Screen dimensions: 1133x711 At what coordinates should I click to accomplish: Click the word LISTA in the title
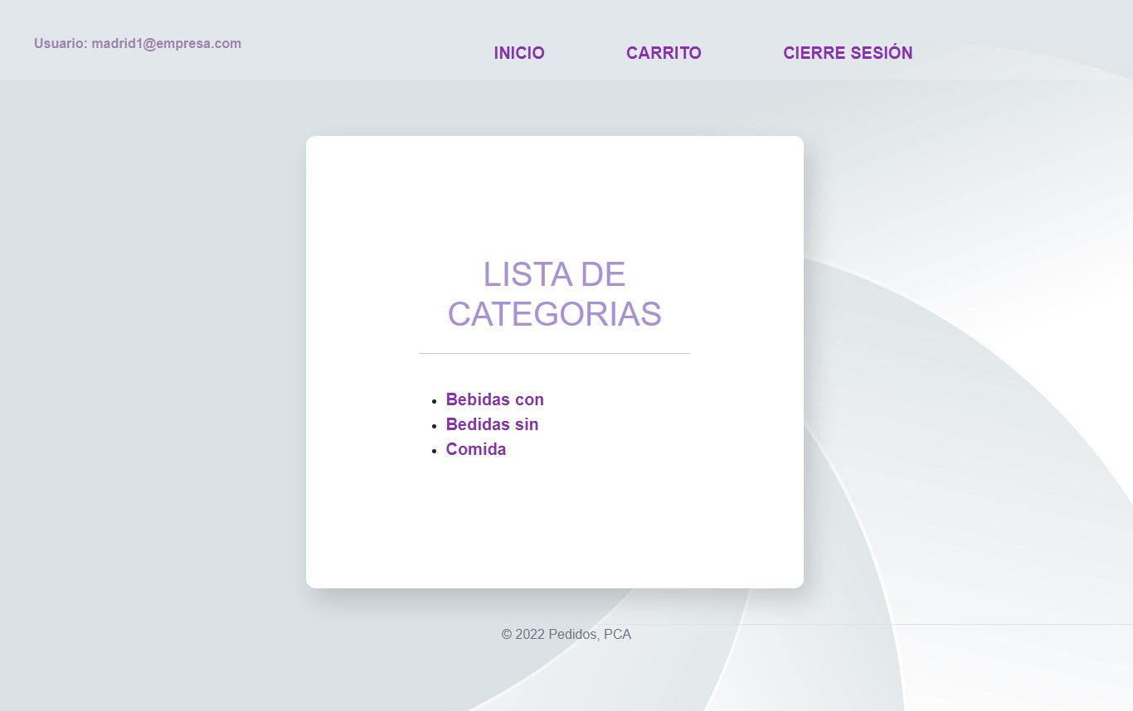tap(528, 274)
